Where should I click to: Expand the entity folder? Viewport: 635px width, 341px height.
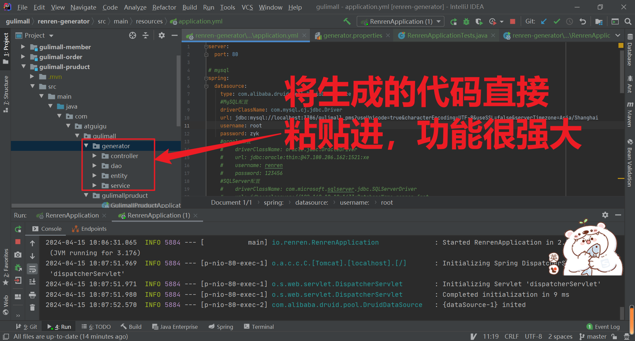click(x=95, y=176)
